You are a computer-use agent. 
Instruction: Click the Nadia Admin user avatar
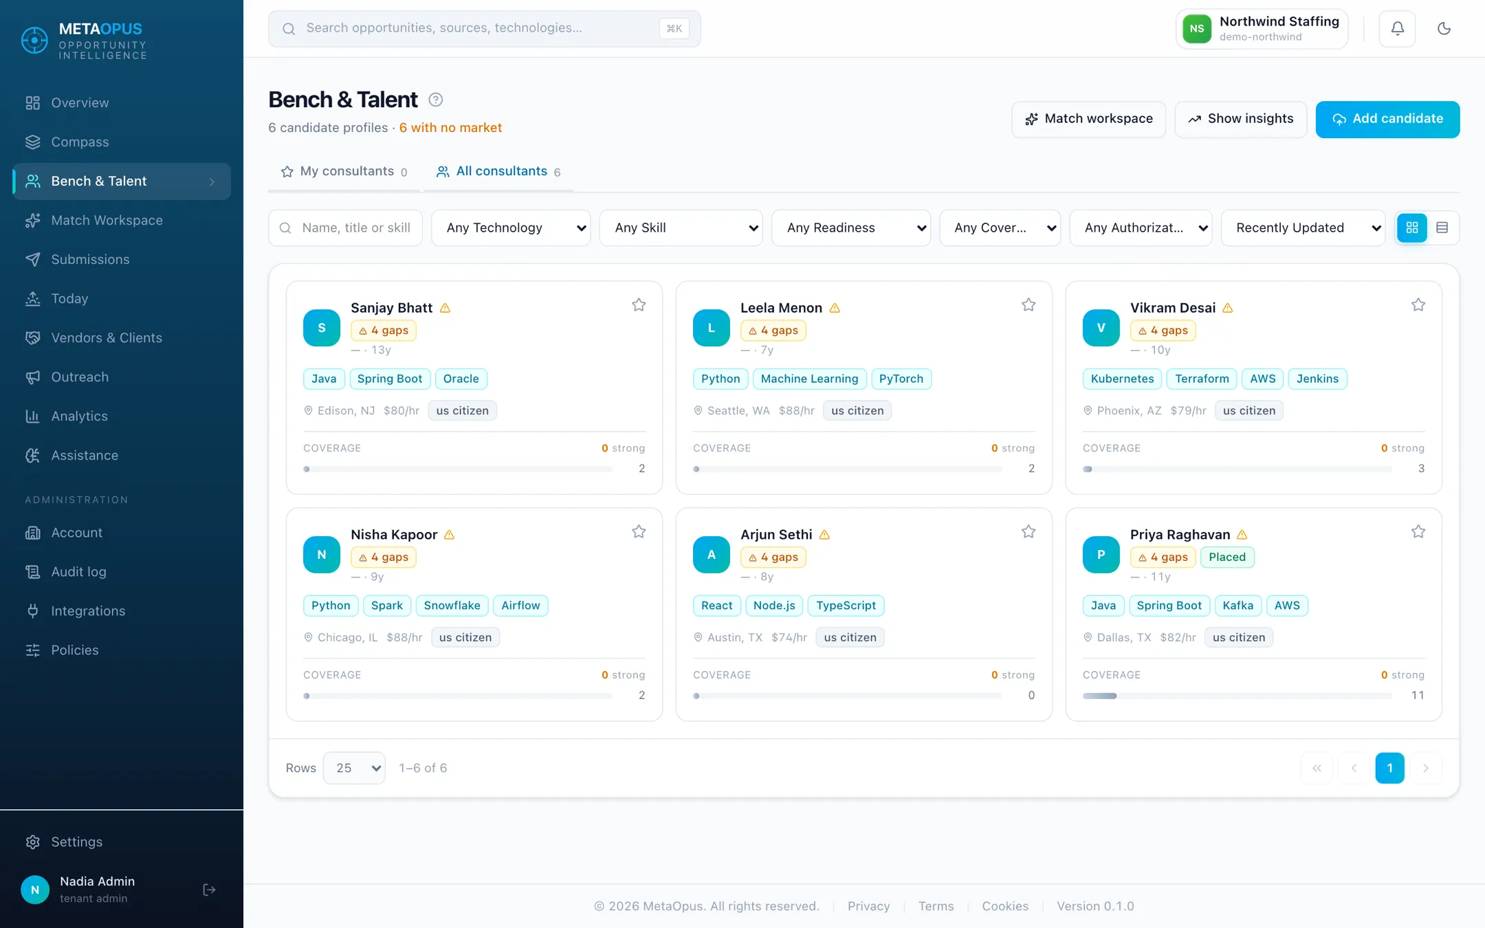point(35,890)
